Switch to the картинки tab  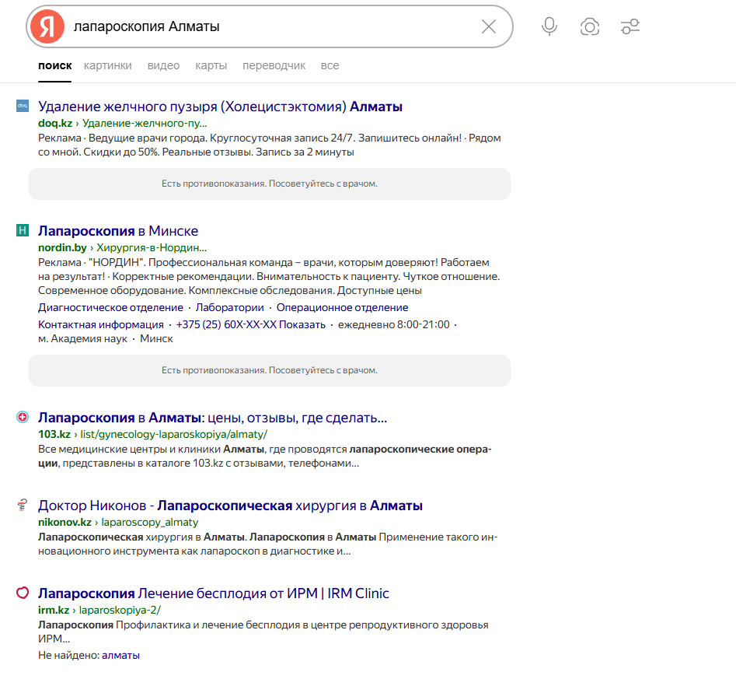pos(107,66)
